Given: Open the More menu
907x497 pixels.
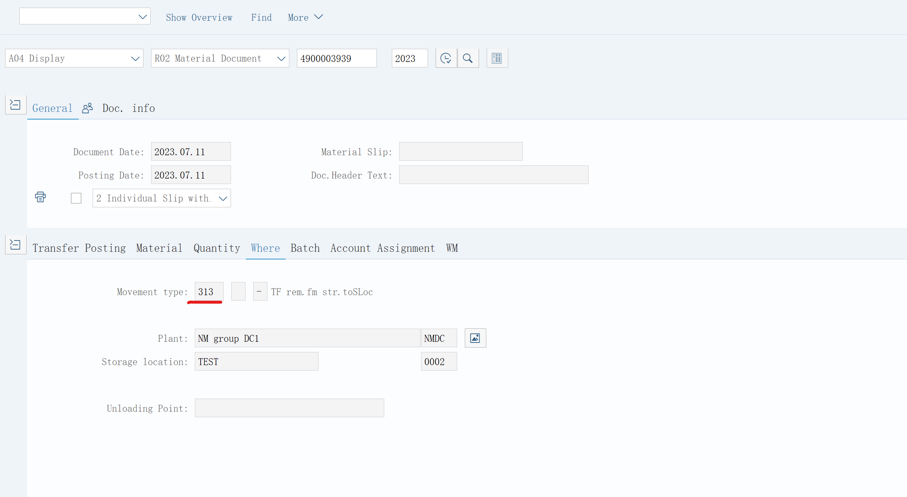Looking at the screenshot, I should coord(305,17).
